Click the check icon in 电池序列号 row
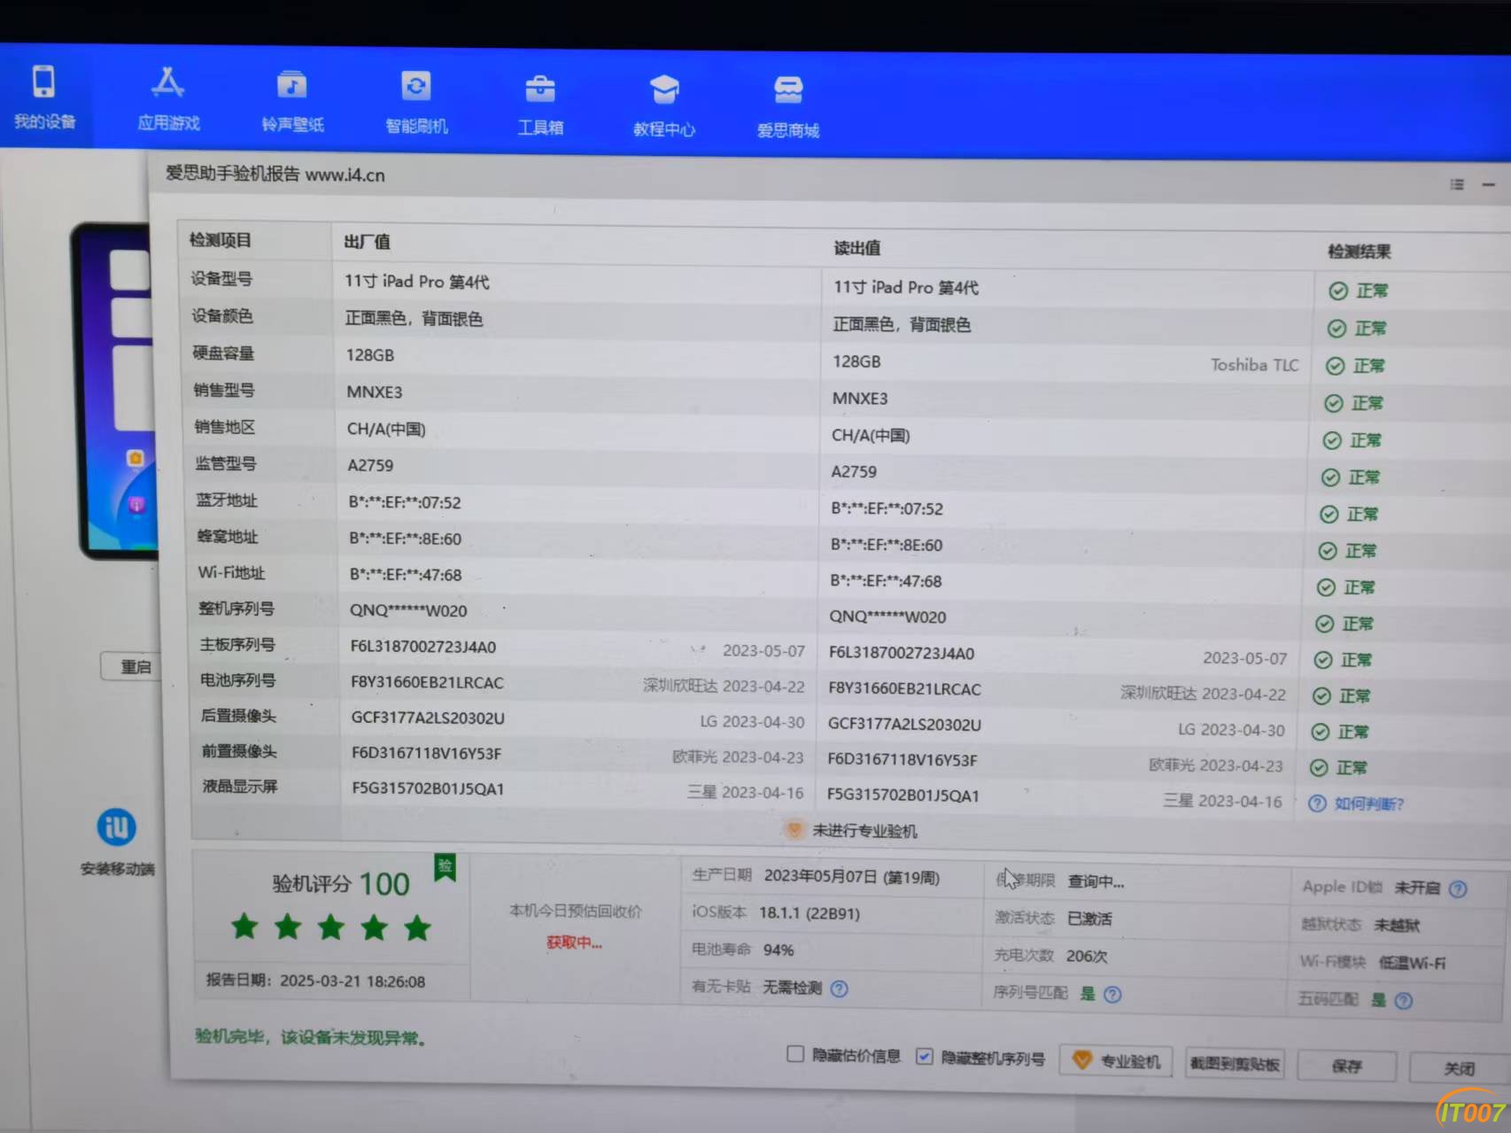The height and width of the screenshot is (1133, 1511). [1321, 695]
